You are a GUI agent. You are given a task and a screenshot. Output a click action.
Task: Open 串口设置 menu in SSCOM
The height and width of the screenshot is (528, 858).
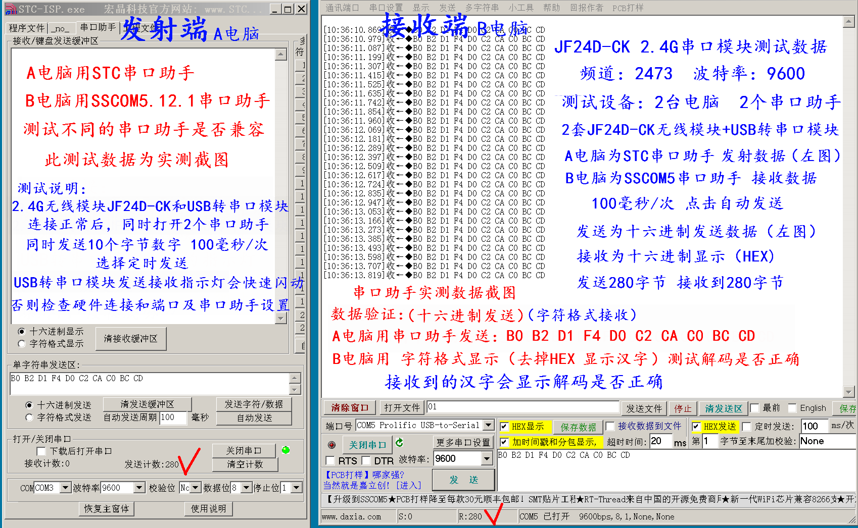(x=386, y=8)
